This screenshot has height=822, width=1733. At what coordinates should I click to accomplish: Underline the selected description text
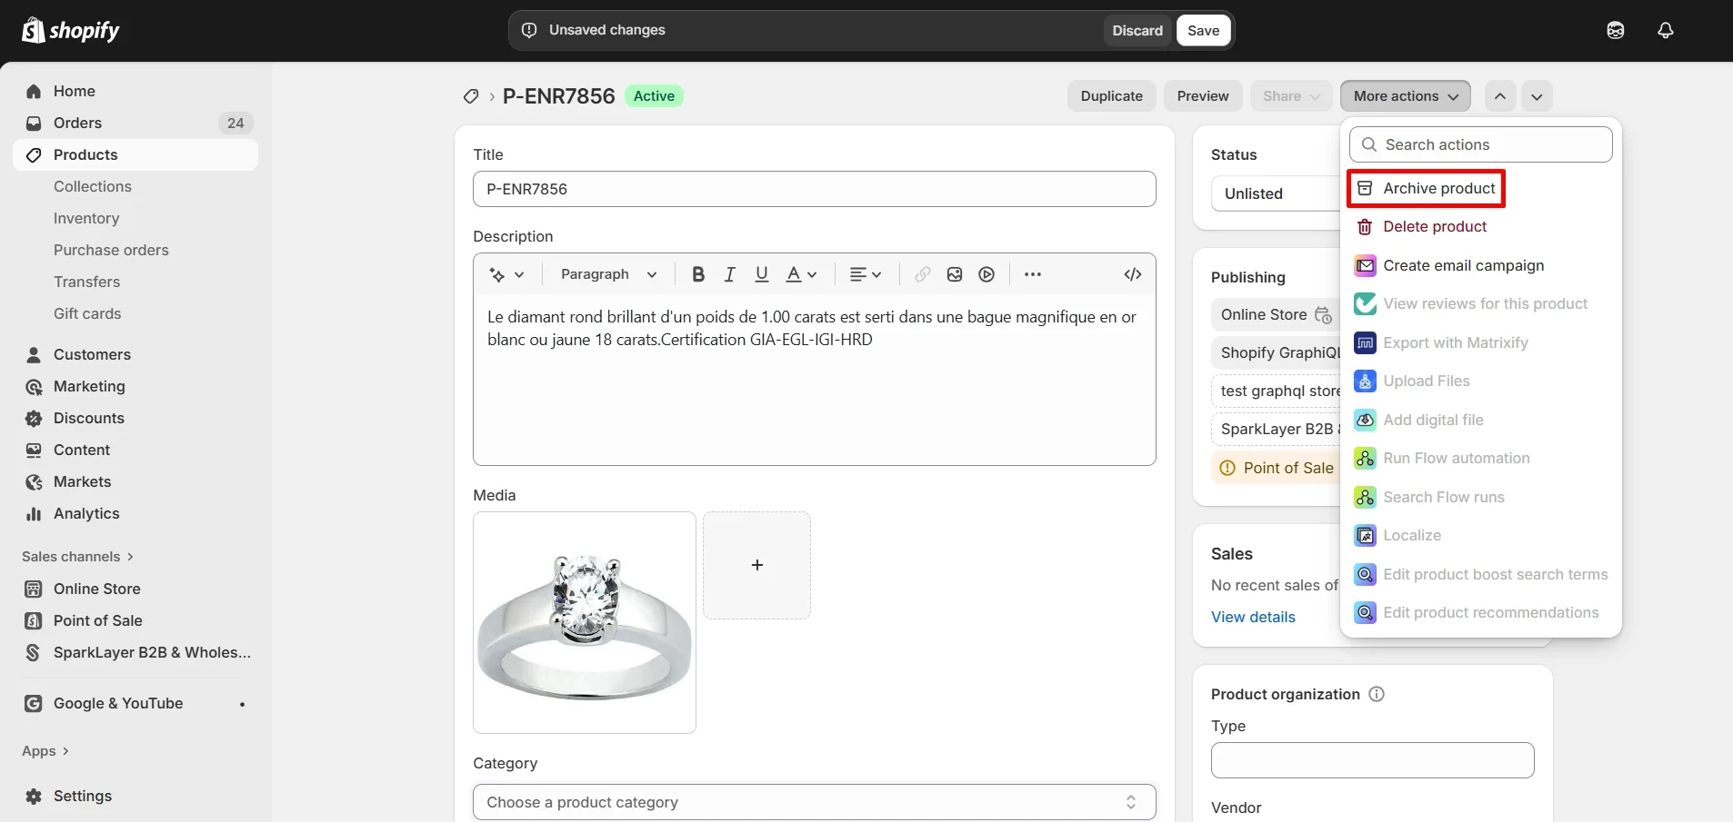[761, 274]
